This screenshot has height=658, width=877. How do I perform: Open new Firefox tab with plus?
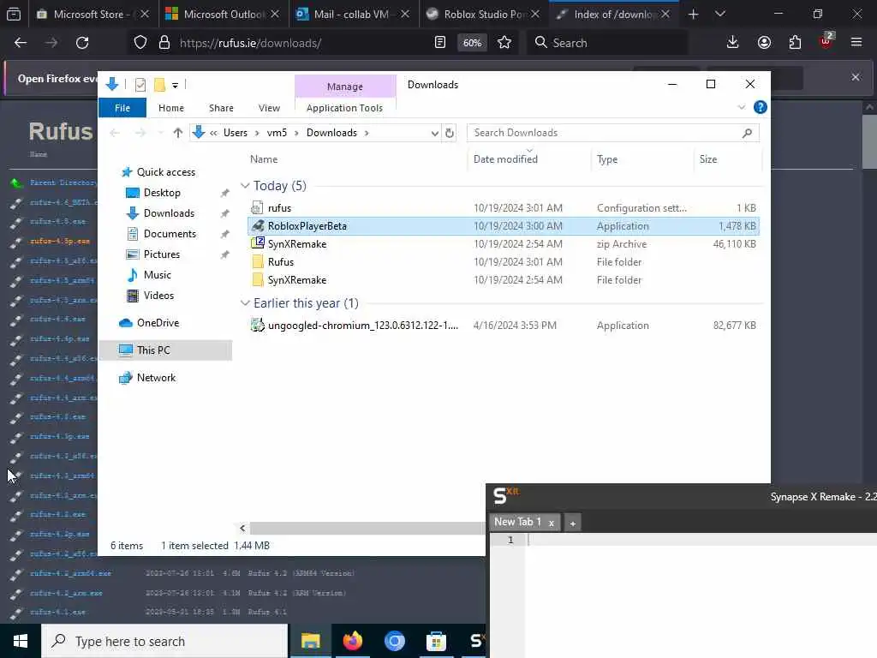(693, 14)
